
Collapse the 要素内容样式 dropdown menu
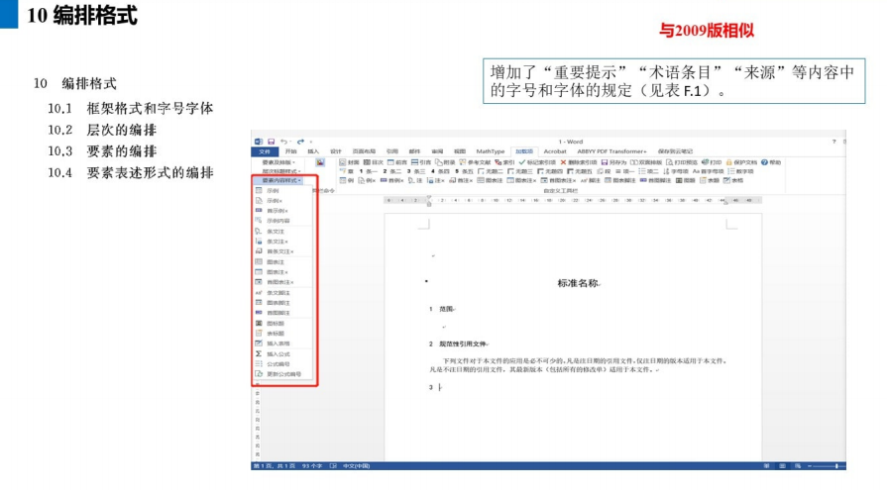tap(280, 181)
